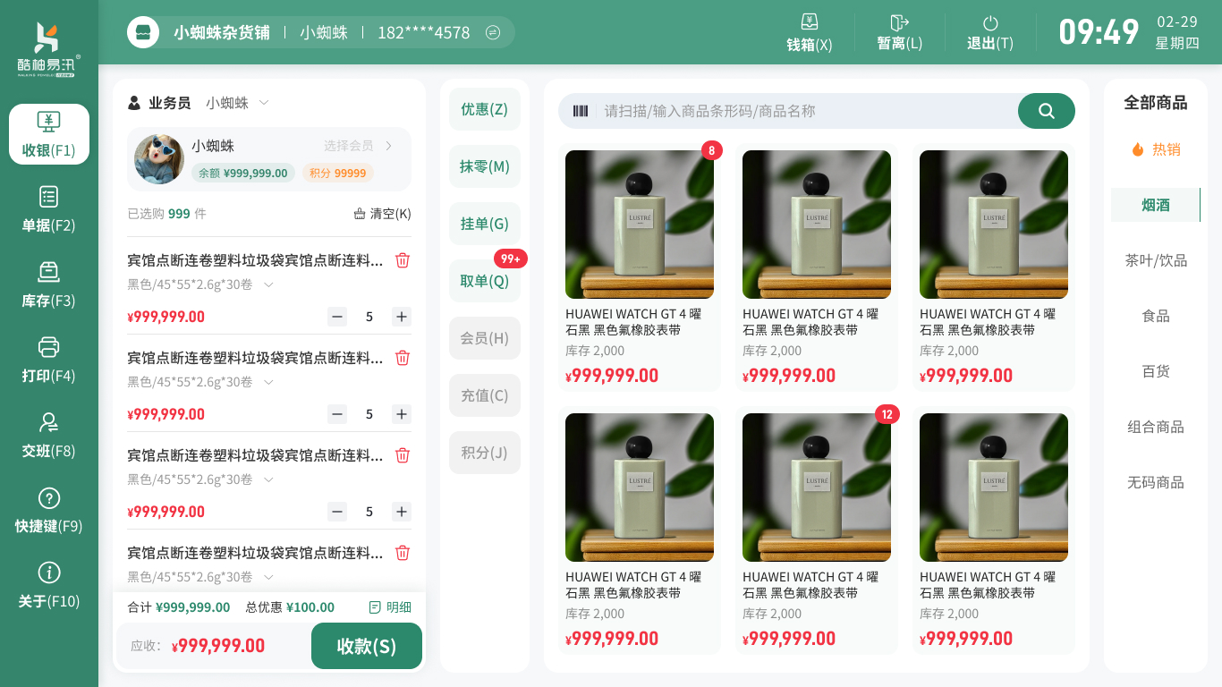This screenshot has width=1222, height=687.
Task: Expand spec dropdown of fourth cart item
Action: tap(268, 577)
